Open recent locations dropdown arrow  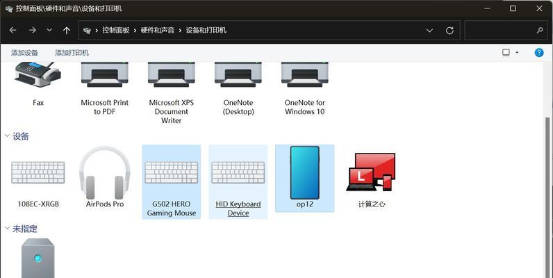49,31
